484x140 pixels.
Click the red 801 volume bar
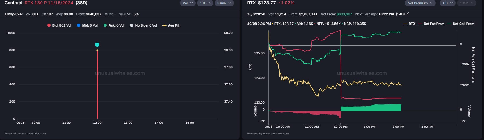(97, 84)
